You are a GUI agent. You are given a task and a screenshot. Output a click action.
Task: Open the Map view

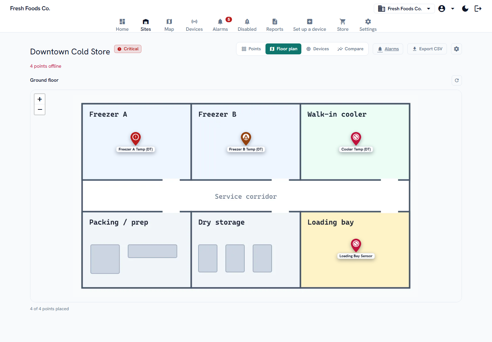tap(169, 25)
